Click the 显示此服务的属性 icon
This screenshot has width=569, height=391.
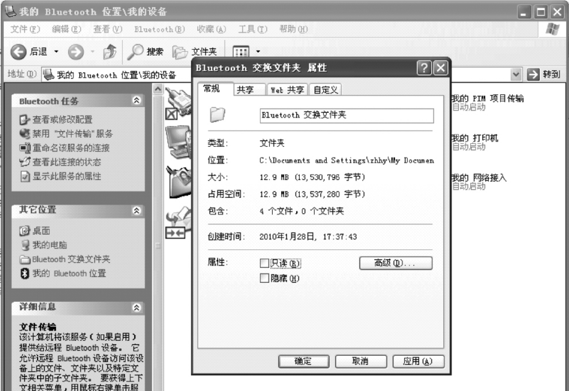(x=25, y=177)
